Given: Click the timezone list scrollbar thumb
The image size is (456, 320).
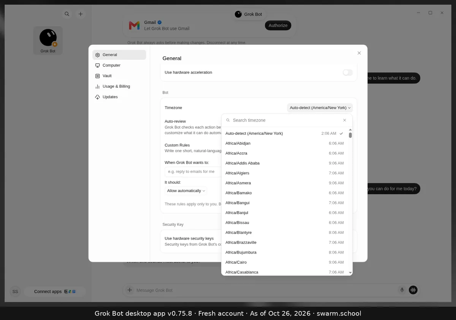Looking at the screenshot, I should [350, 135].
